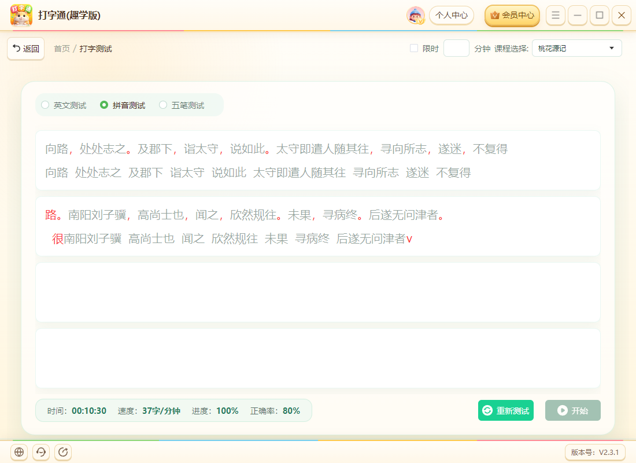Enable the 限时 time limit checkbox
Viewport: 636px width, 463px height.
point(414,49)
